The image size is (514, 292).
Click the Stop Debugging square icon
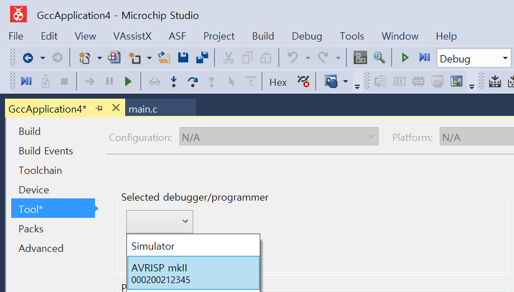(64, 81)
